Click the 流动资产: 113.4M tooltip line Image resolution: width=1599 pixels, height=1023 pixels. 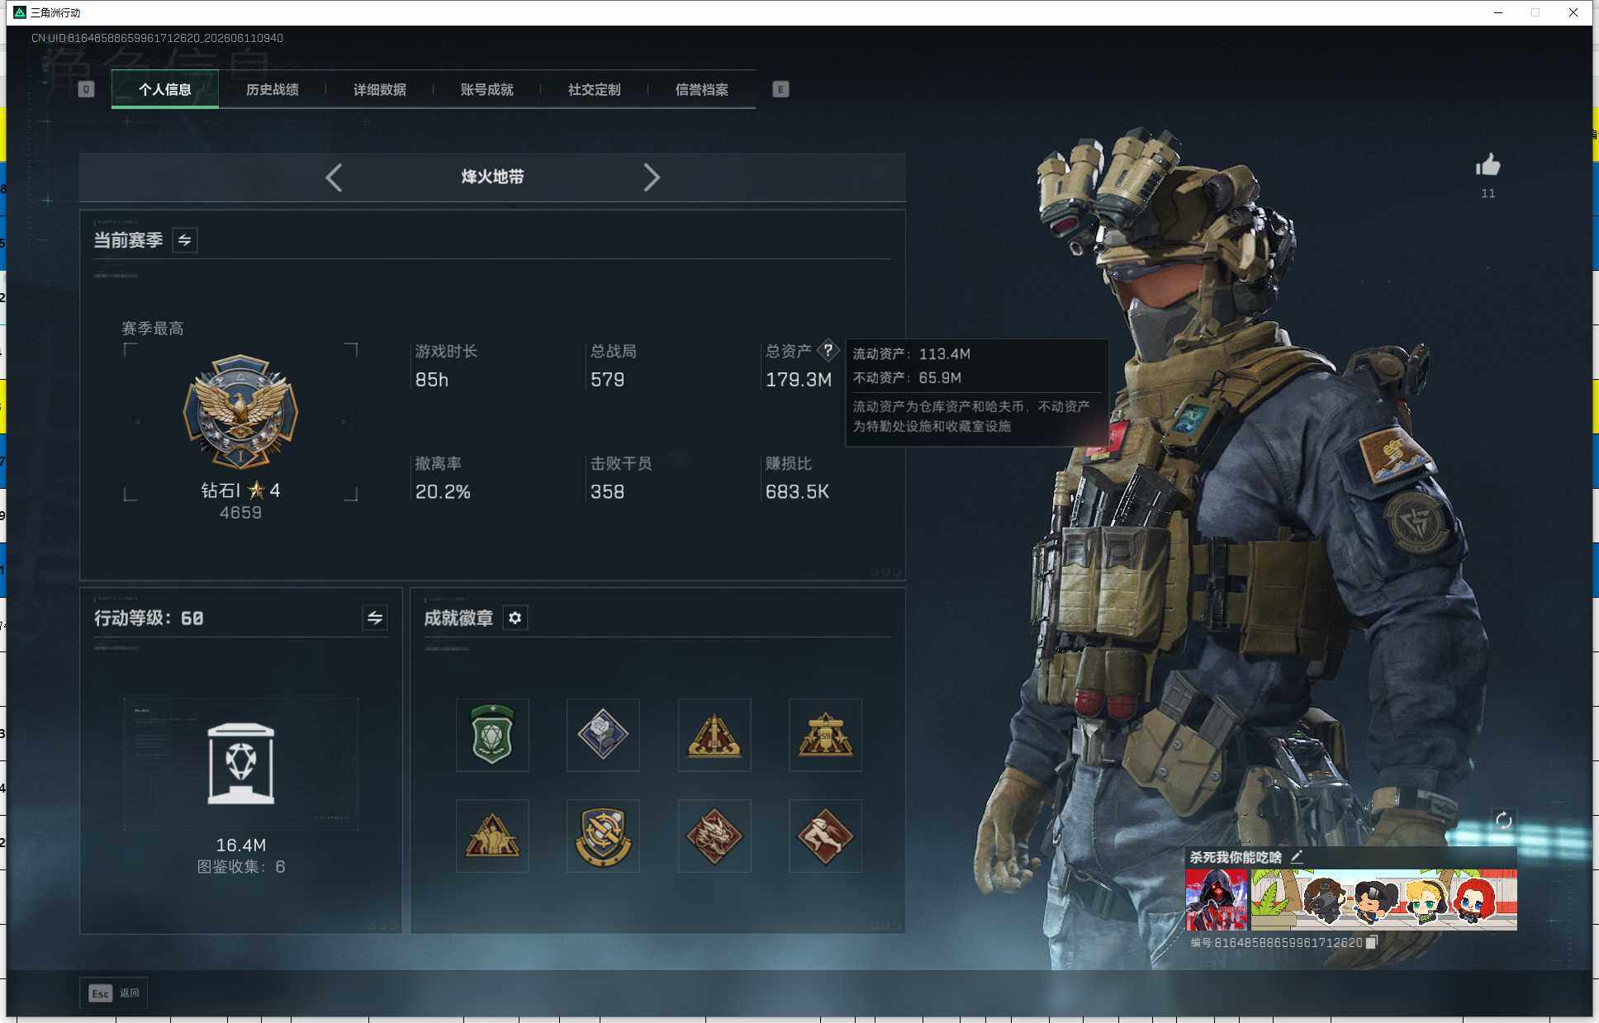coord(911,353)
